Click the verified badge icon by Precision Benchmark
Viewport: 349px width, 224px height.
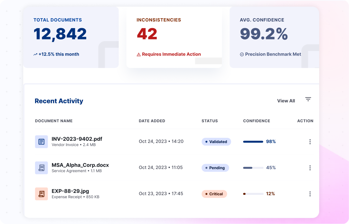click(242, 54)
